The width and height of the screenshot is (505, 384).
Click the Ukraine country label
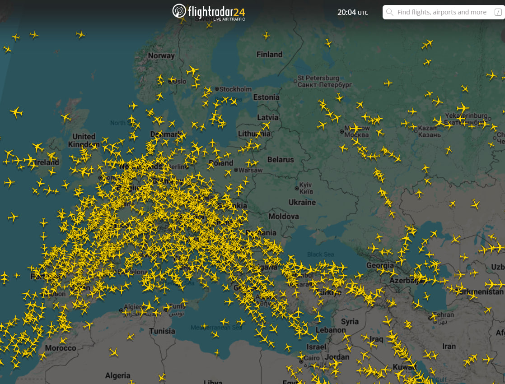click(x=302, y=202)
